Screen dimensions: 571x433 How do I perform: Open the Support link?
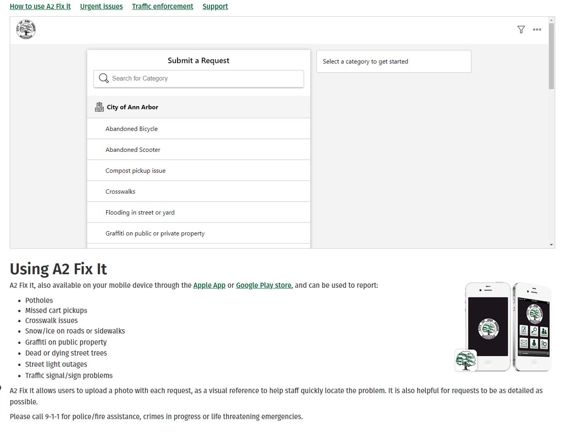click(215, 7)
